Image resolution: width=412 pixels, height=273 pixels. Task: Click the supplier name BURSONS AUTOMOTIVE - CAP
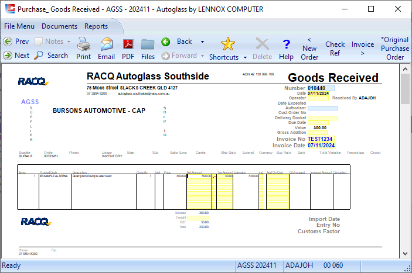[x=99, y=110]
